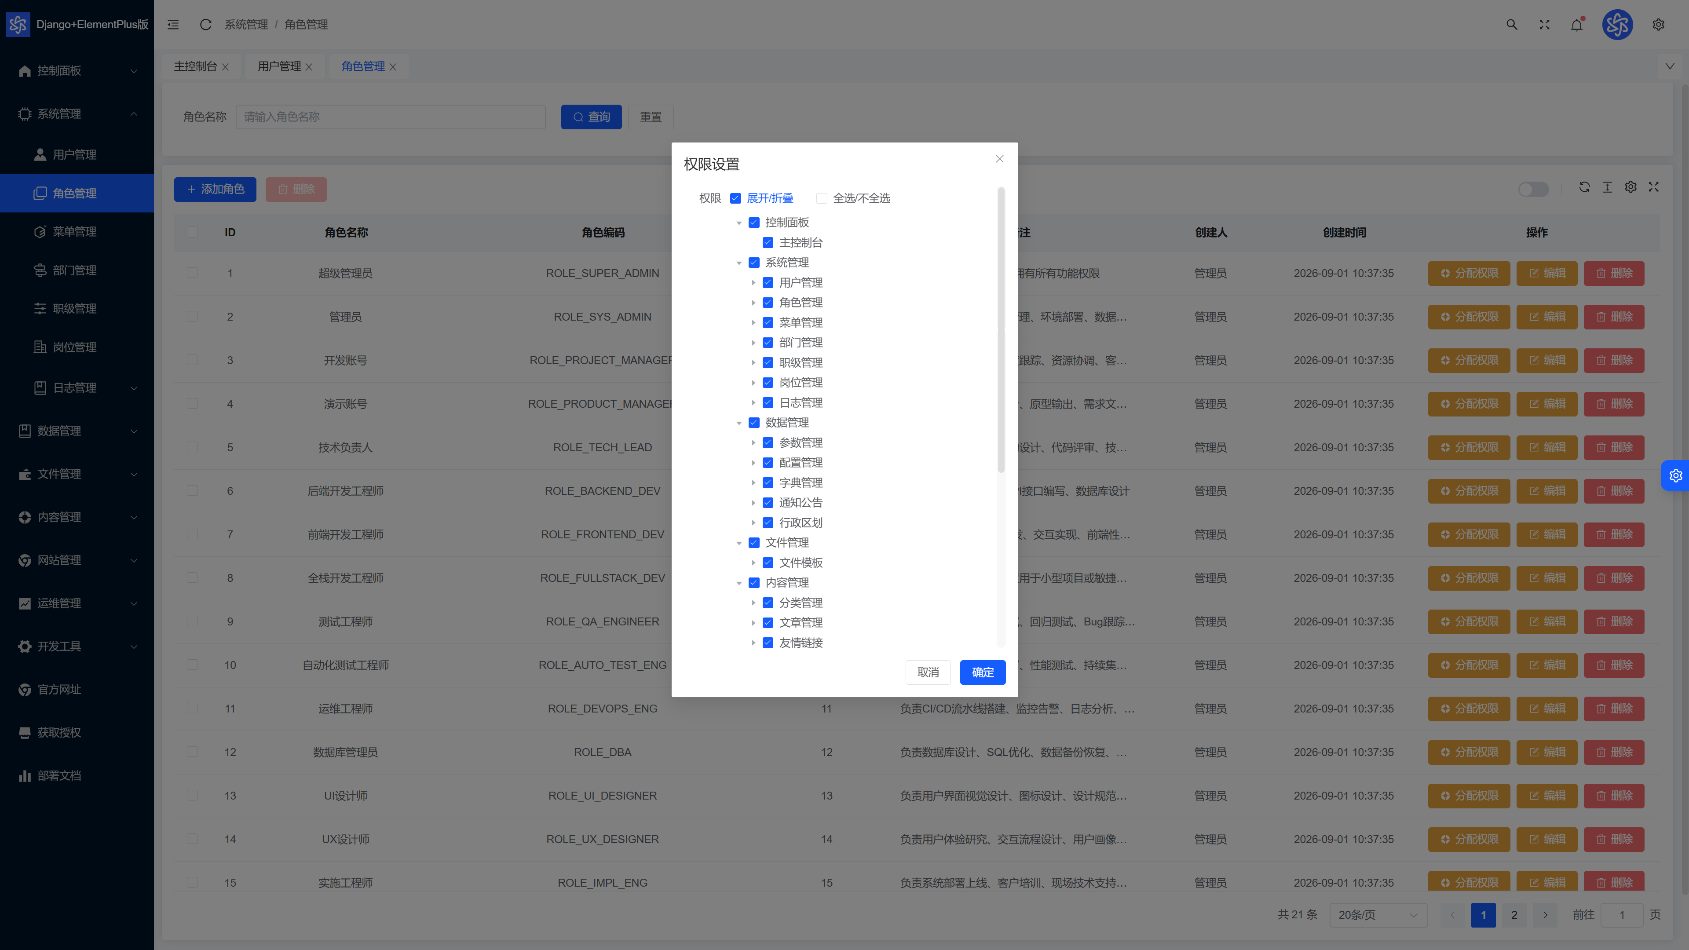This screenshot has height=950, width=1689.
Task: Collapse the 数据管理 tree node arrow
Action: click(739, 423)
